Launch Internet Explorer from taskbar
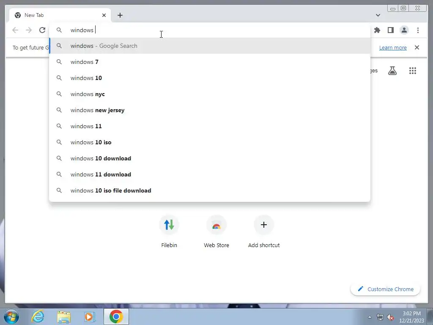This screenshot has height=325, width=433. pos(38,317)
